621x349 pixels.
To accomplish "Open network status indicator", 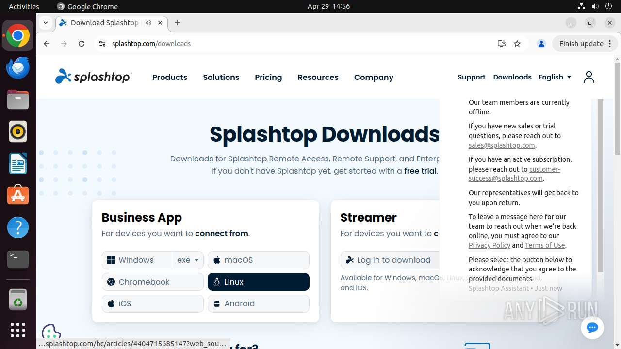I will tap(581, 6).
